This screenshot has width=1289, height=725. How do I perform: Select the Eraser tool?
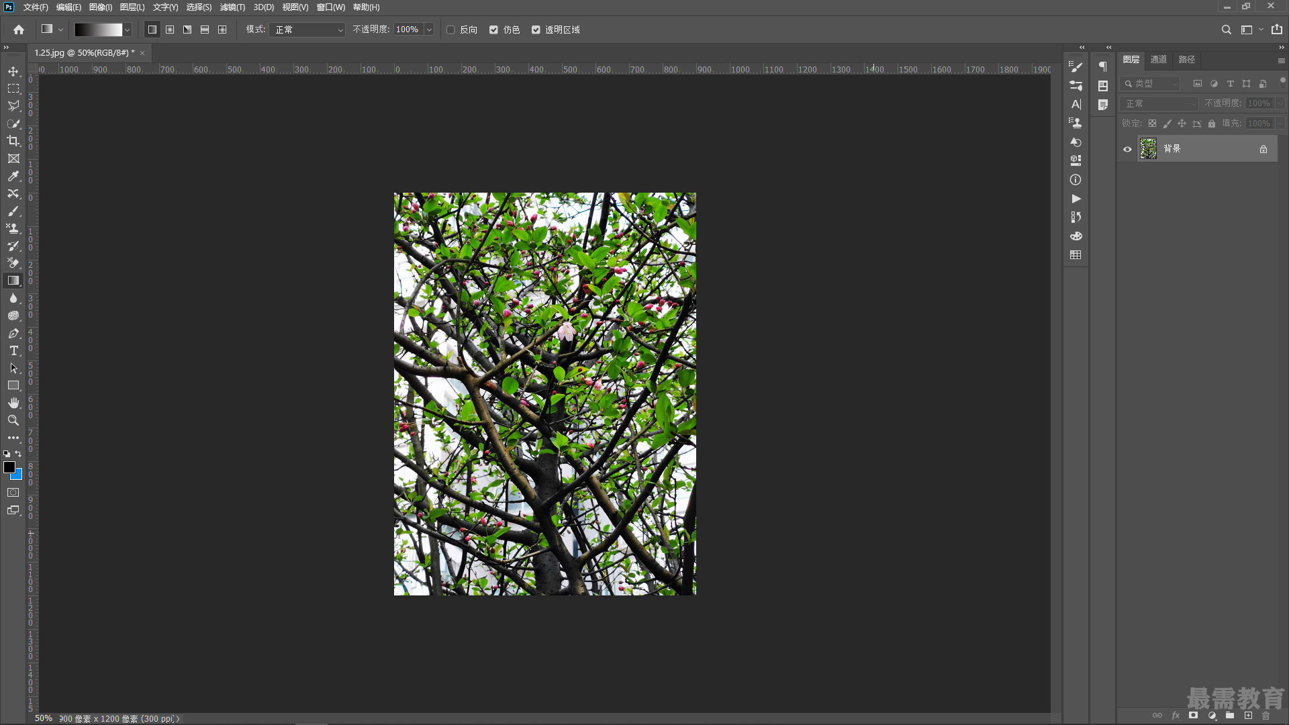13,263
